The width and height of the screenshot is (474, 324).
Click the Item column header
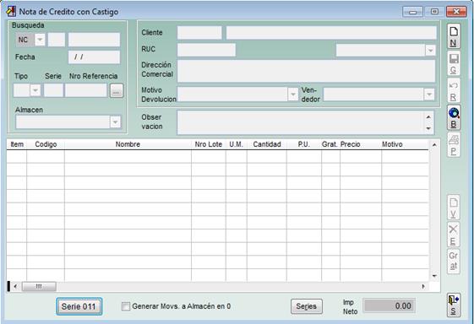pyautogui.click(x=17, y=144)
